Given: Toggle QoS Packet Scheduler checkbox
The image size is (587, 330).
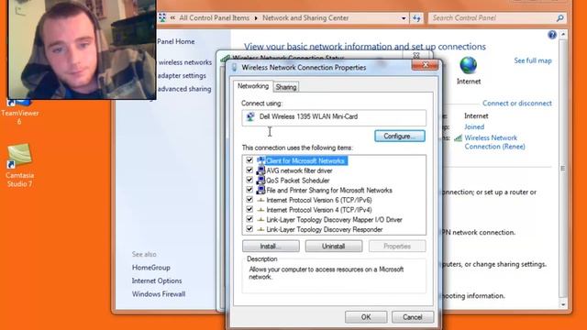Looking at the screenshot, I should (249, 180).
